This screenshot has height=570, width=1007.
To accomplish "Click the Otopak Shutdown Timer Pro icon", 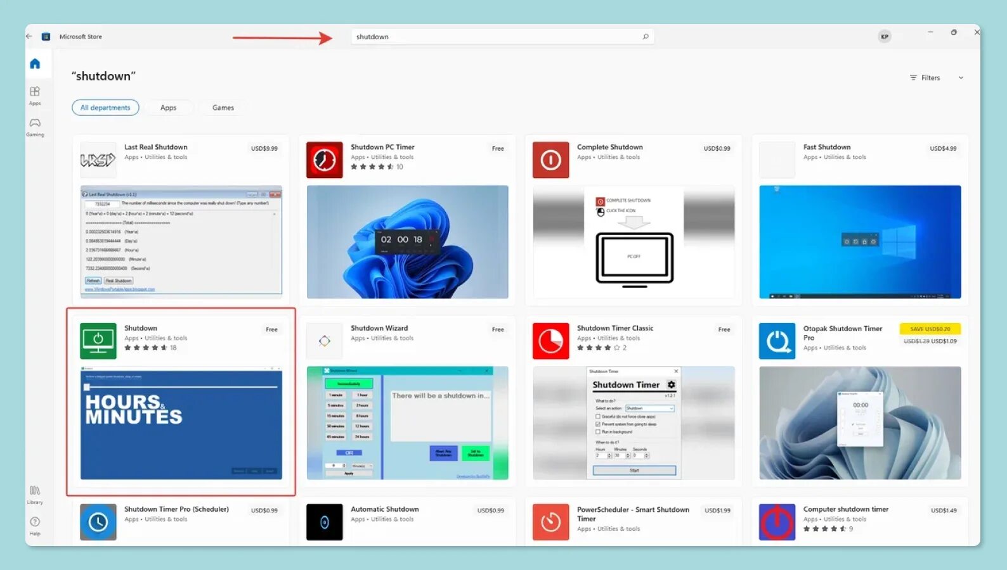I will pyautogui.click(x=777, y=341).
